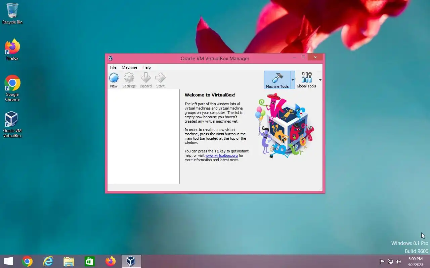Select the Firefox desktop shortcut

[12, 50]
